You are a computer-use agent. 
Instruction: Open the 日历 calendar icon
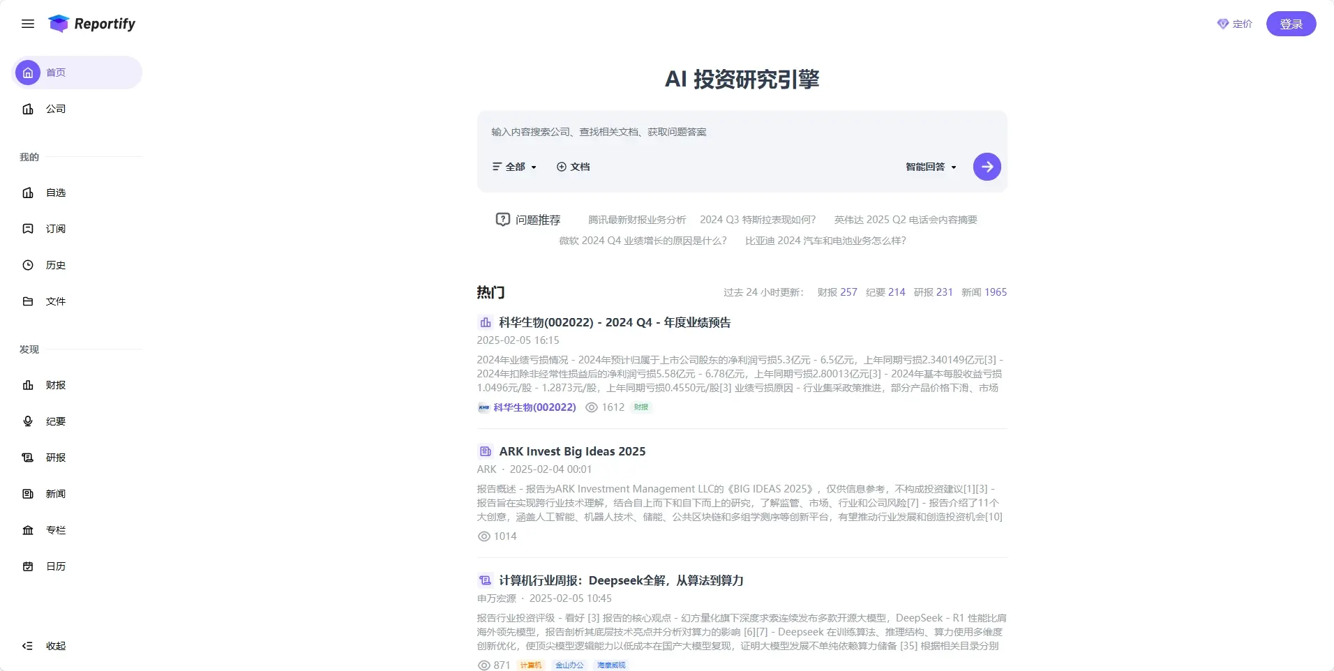click(x=27, y=566)
